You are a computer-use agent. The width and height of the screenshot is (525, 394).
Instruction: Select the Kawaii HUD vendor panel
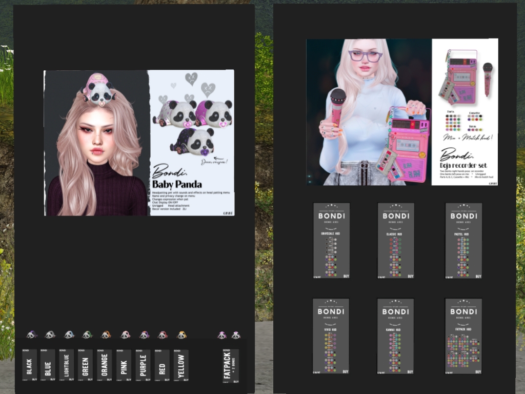point(395,336)
